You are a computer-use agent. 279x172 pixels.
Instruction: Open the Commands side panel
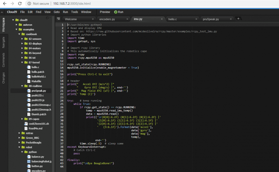3,60
